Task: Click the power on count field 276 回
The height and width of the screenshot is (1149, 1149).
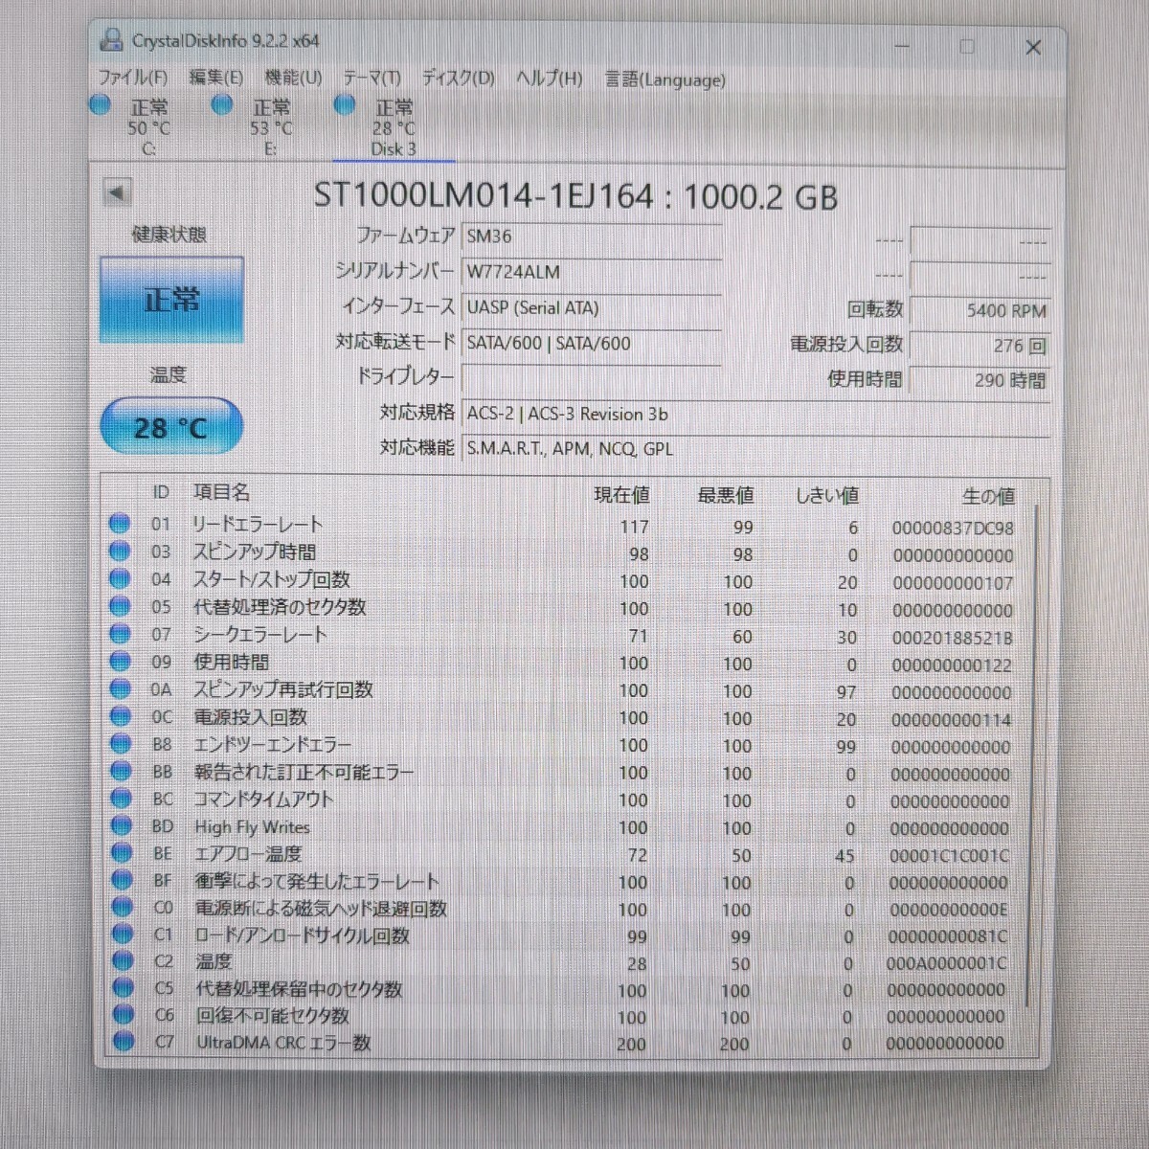Action: pos(979,345)
